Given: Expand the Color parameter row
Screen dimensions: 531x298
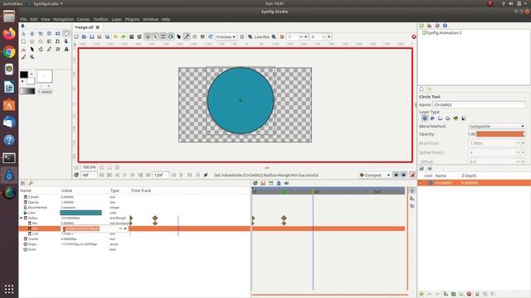Looking at the screenshot, I should [x=25, y=213].
